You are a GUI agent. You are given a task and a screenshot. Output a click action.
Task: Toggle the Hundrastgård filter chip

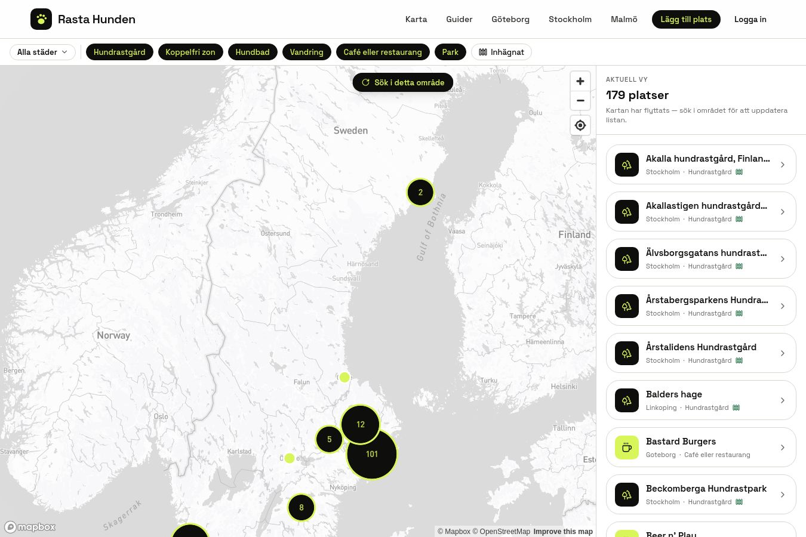point(119,52)
